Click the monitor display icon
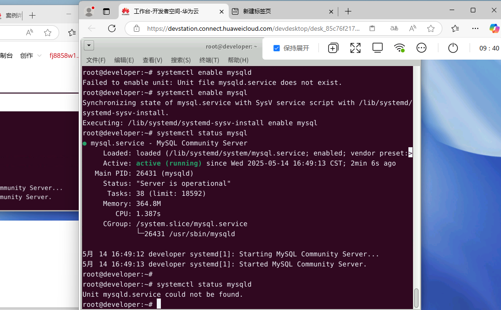The width and height of the screenshot is (501, 310). [x=377, y=48]
